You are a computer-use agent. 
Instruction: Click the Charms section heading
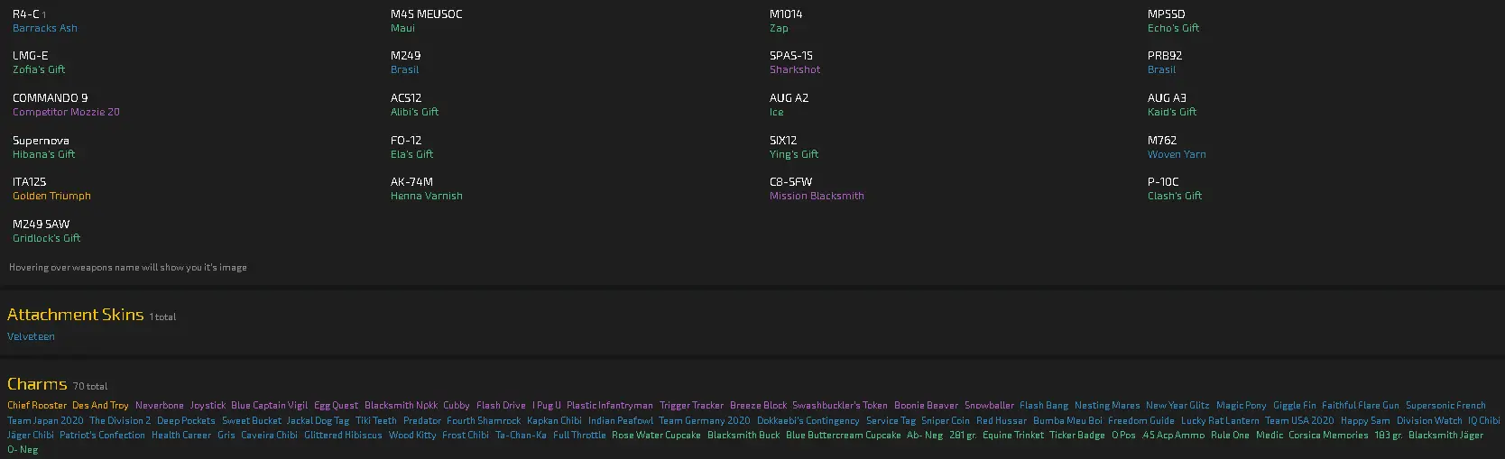pos(37,384)
